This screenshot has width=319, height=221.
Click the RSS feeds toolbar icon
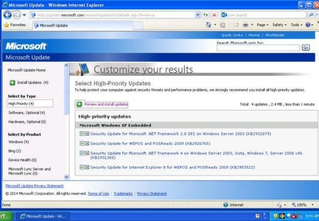point(223,25)
